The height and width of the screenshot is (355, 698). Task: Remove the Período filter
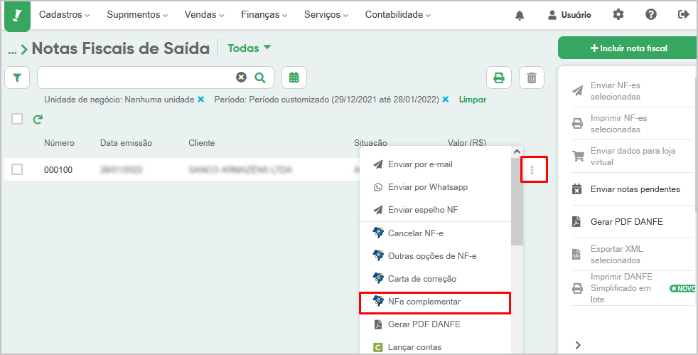tap(445, 100)
